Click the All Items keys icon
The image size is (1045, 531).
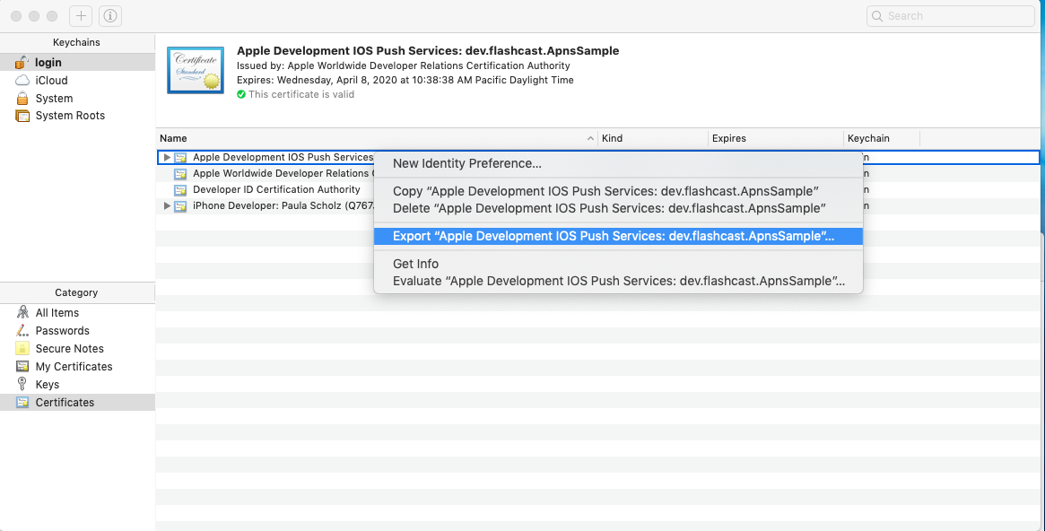pyautogui.click(x=22, y=312)
